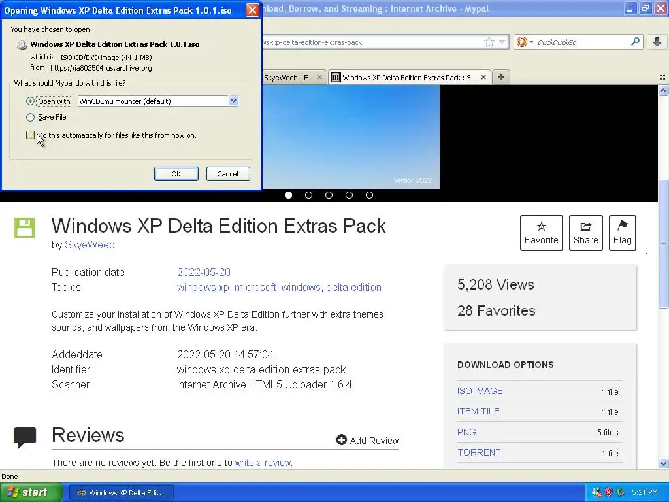The width and height of the screenshot is (669, 502).
Task: Click the search magnifier icon
Action: (x=635, y=42)
